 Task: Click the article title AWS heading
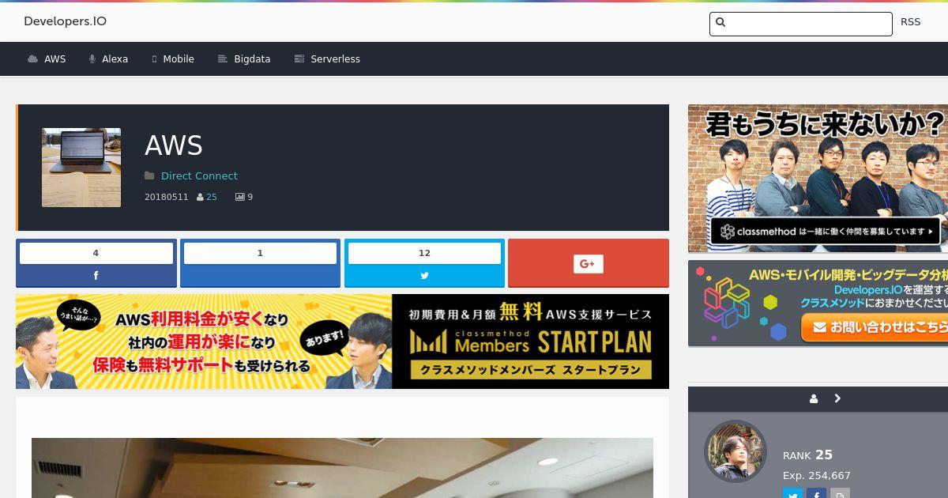[x=174, y=145]
